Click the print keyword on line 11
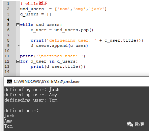The image size is (149, 131). [x=27, y=56]
